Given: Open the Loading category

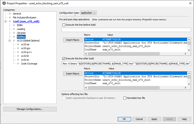Looking at the screenshot, I should (21, 29).
